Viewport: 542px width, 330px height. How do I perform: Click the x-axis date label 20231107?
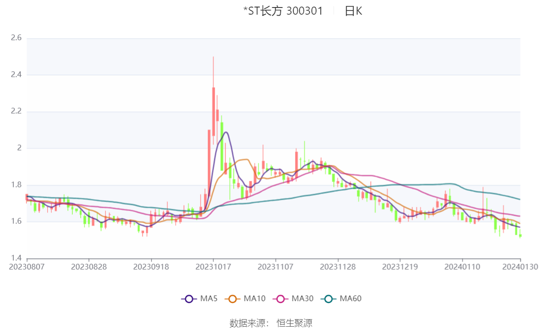[x=276, y=267]
